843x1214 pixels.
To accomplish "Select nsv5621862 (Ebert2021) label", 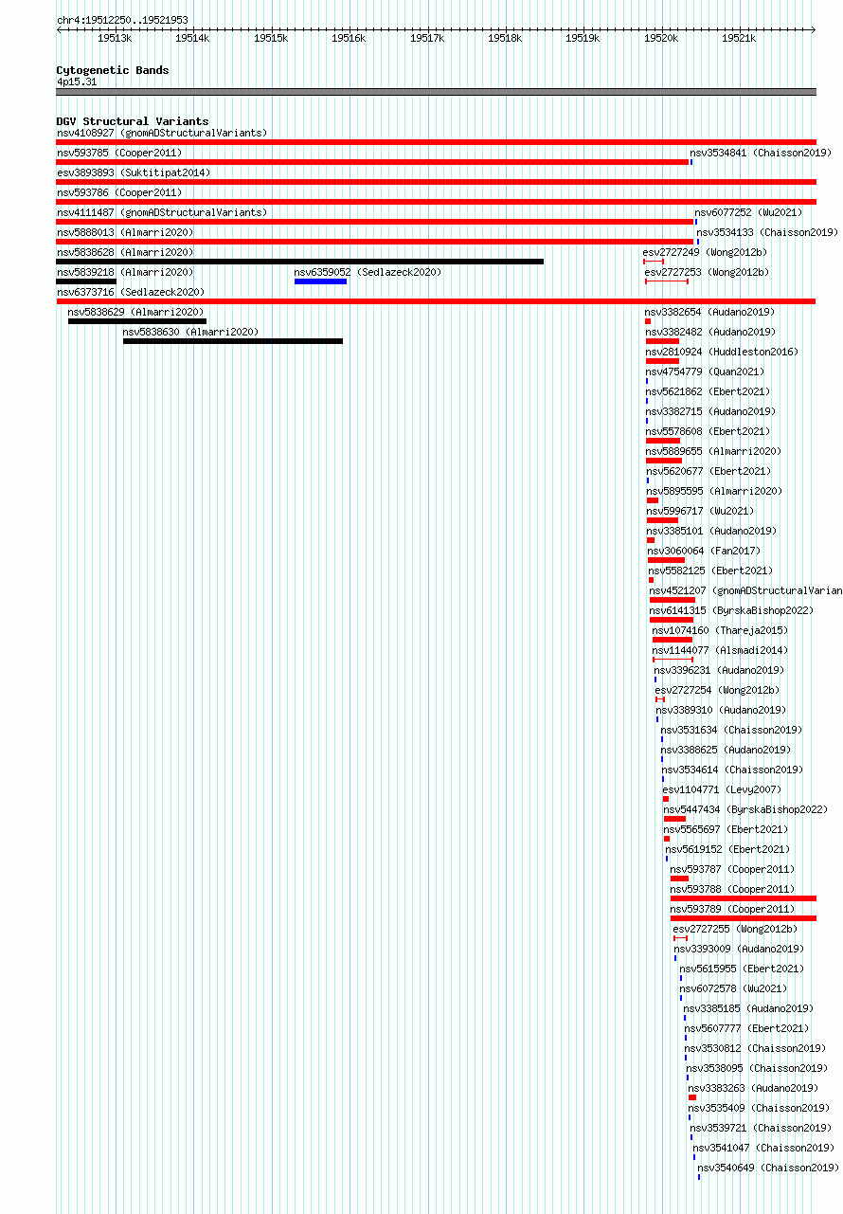I will 708,391.
